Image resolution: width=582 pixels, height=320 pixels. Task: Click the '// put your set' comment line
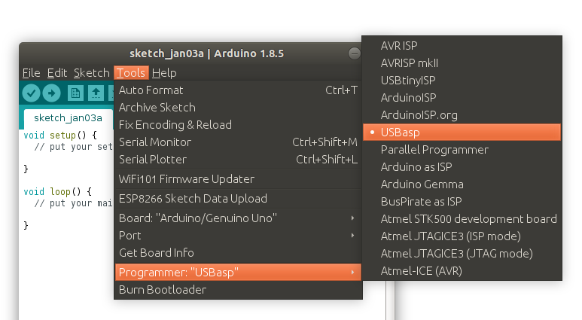tap(74, 147)
